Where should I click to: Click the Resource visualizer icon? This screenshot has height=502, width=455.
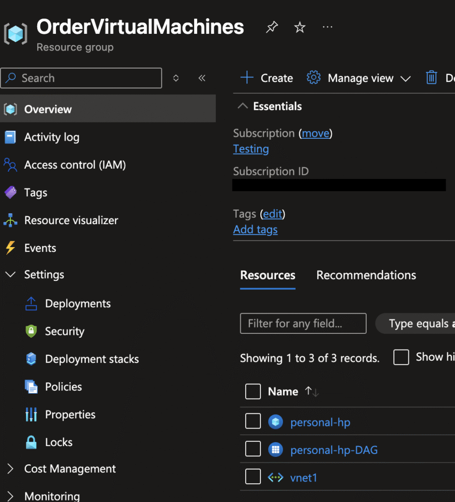click(x=10, y=220)
